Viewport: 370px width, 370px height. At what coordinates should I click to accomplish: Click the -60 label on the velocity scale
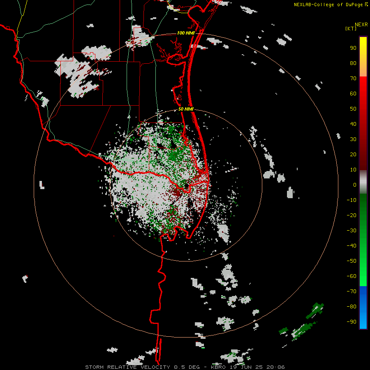click(x=351, y=276)
